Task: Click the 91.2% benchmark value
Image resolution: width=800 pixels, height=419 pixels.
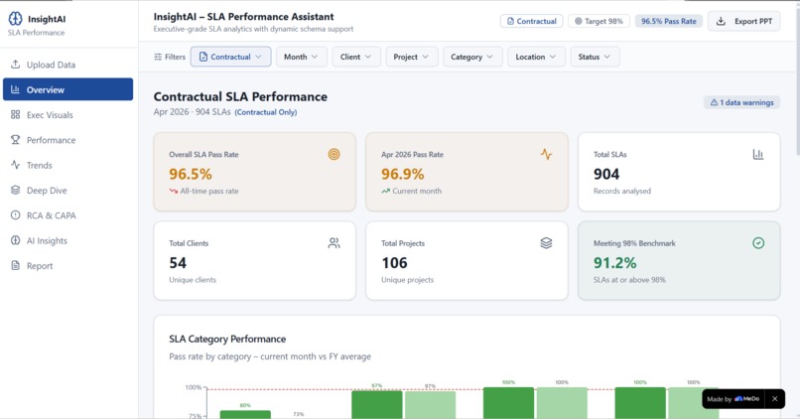Action: pyautogui.click(x=614, y=262)
